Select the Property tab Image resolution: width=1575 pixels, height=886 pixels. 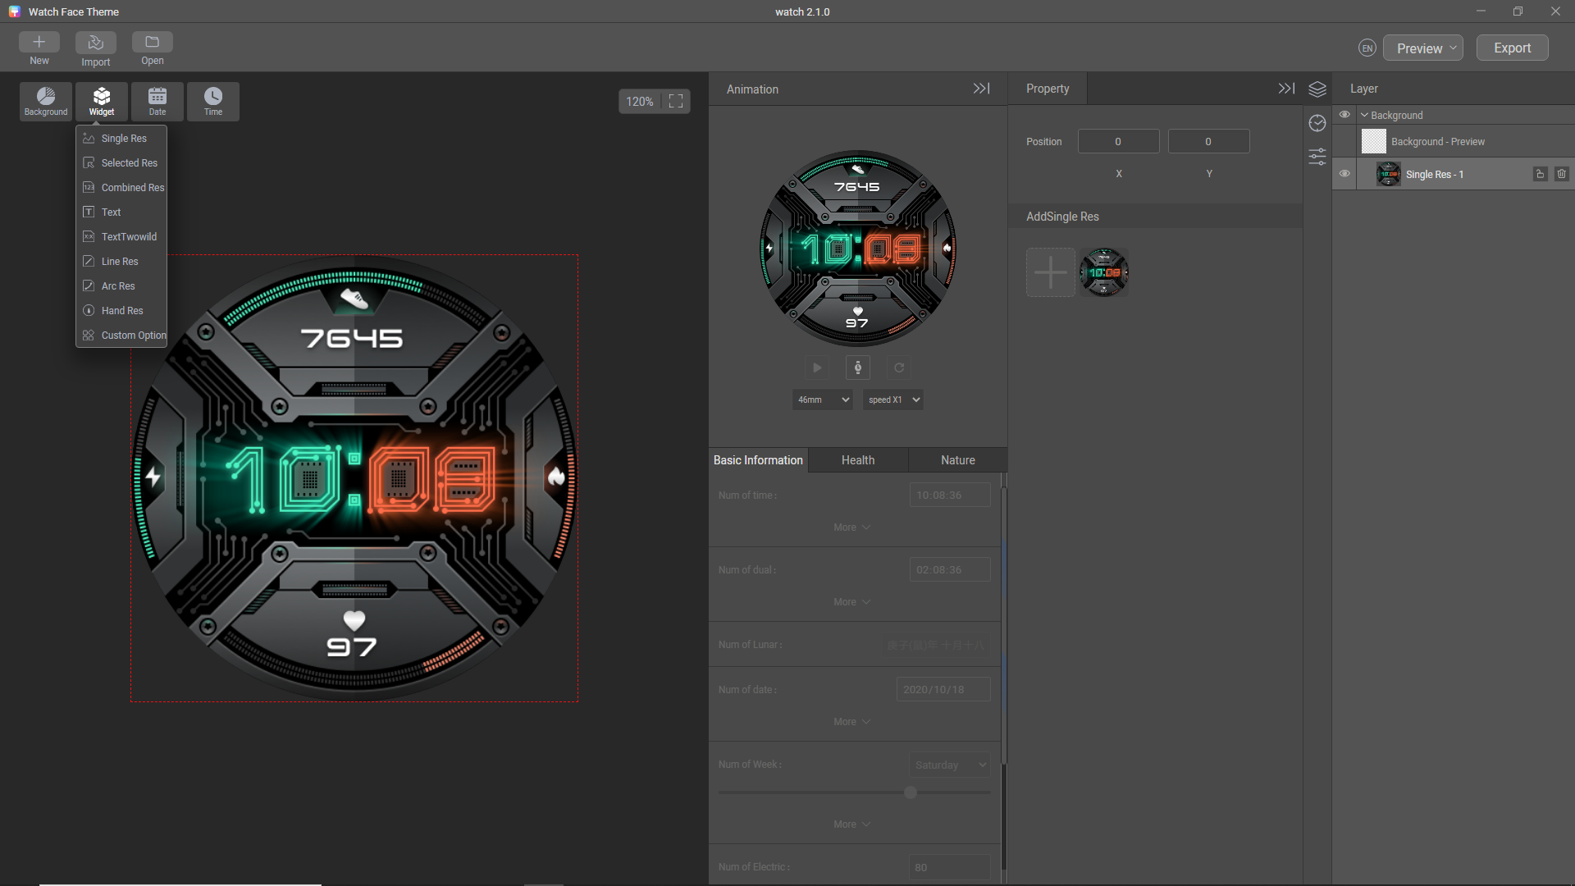click(1048, 89)
